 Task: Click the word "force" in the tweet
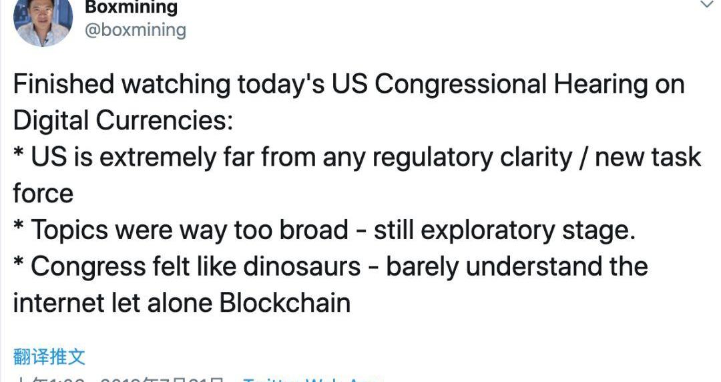click(43, 194)
